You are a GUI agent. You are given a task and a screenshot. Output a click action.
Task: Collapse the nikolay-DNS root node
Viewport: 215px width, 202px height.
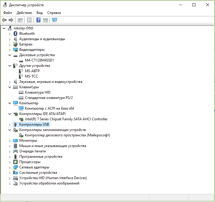click(4, 29)
